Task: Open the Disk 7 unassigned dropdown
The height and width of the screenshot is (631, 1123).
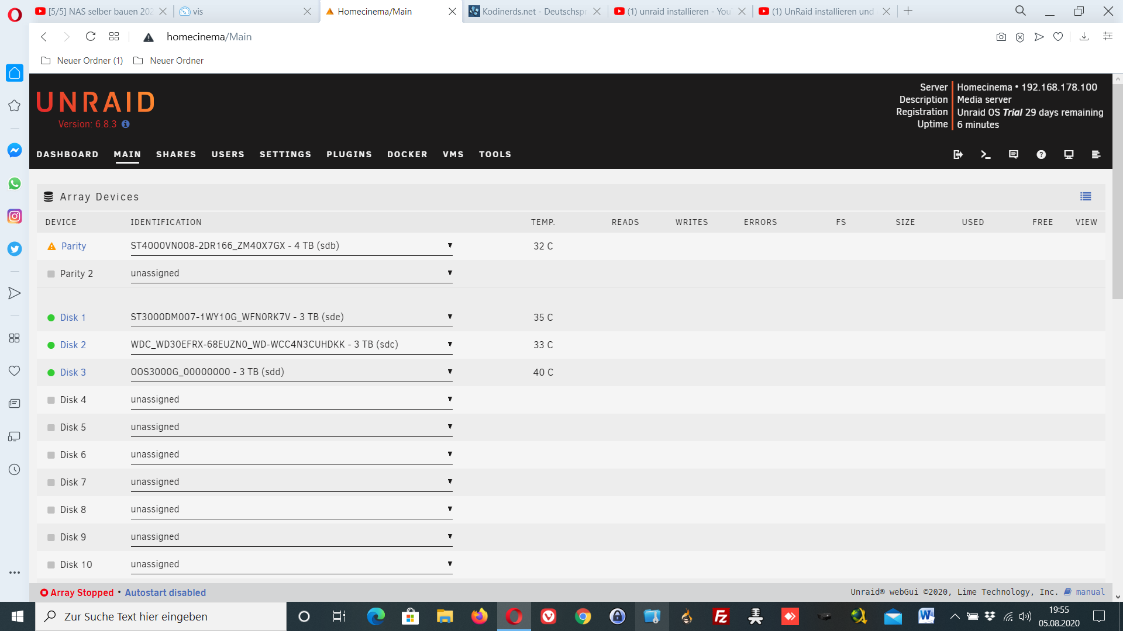Action: [291, 482]
